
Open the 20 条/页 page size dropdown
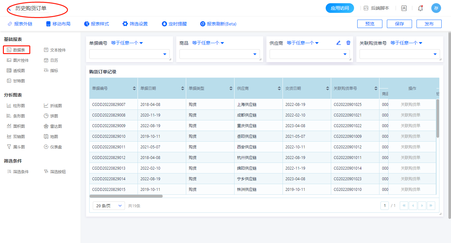pyautogui.click(x=109, y=206)
